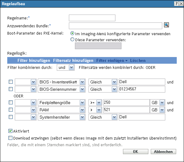Click 'Filtersatz hinzufügen' toolbar item

click(73, 61)
